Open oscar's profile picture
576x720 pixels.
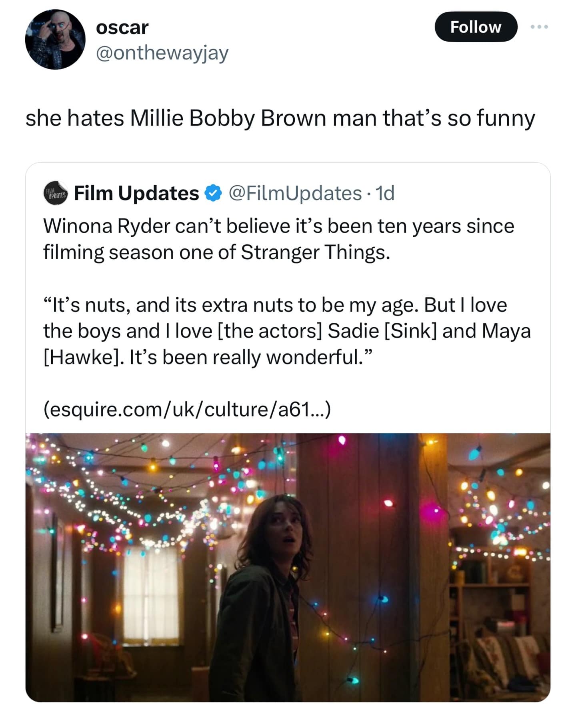point(55,39)
